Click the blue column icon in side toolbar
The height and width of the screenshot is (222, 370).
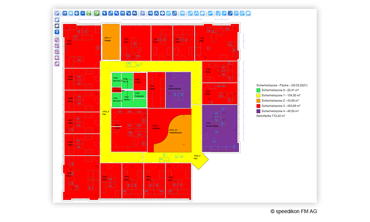point(57,32)
